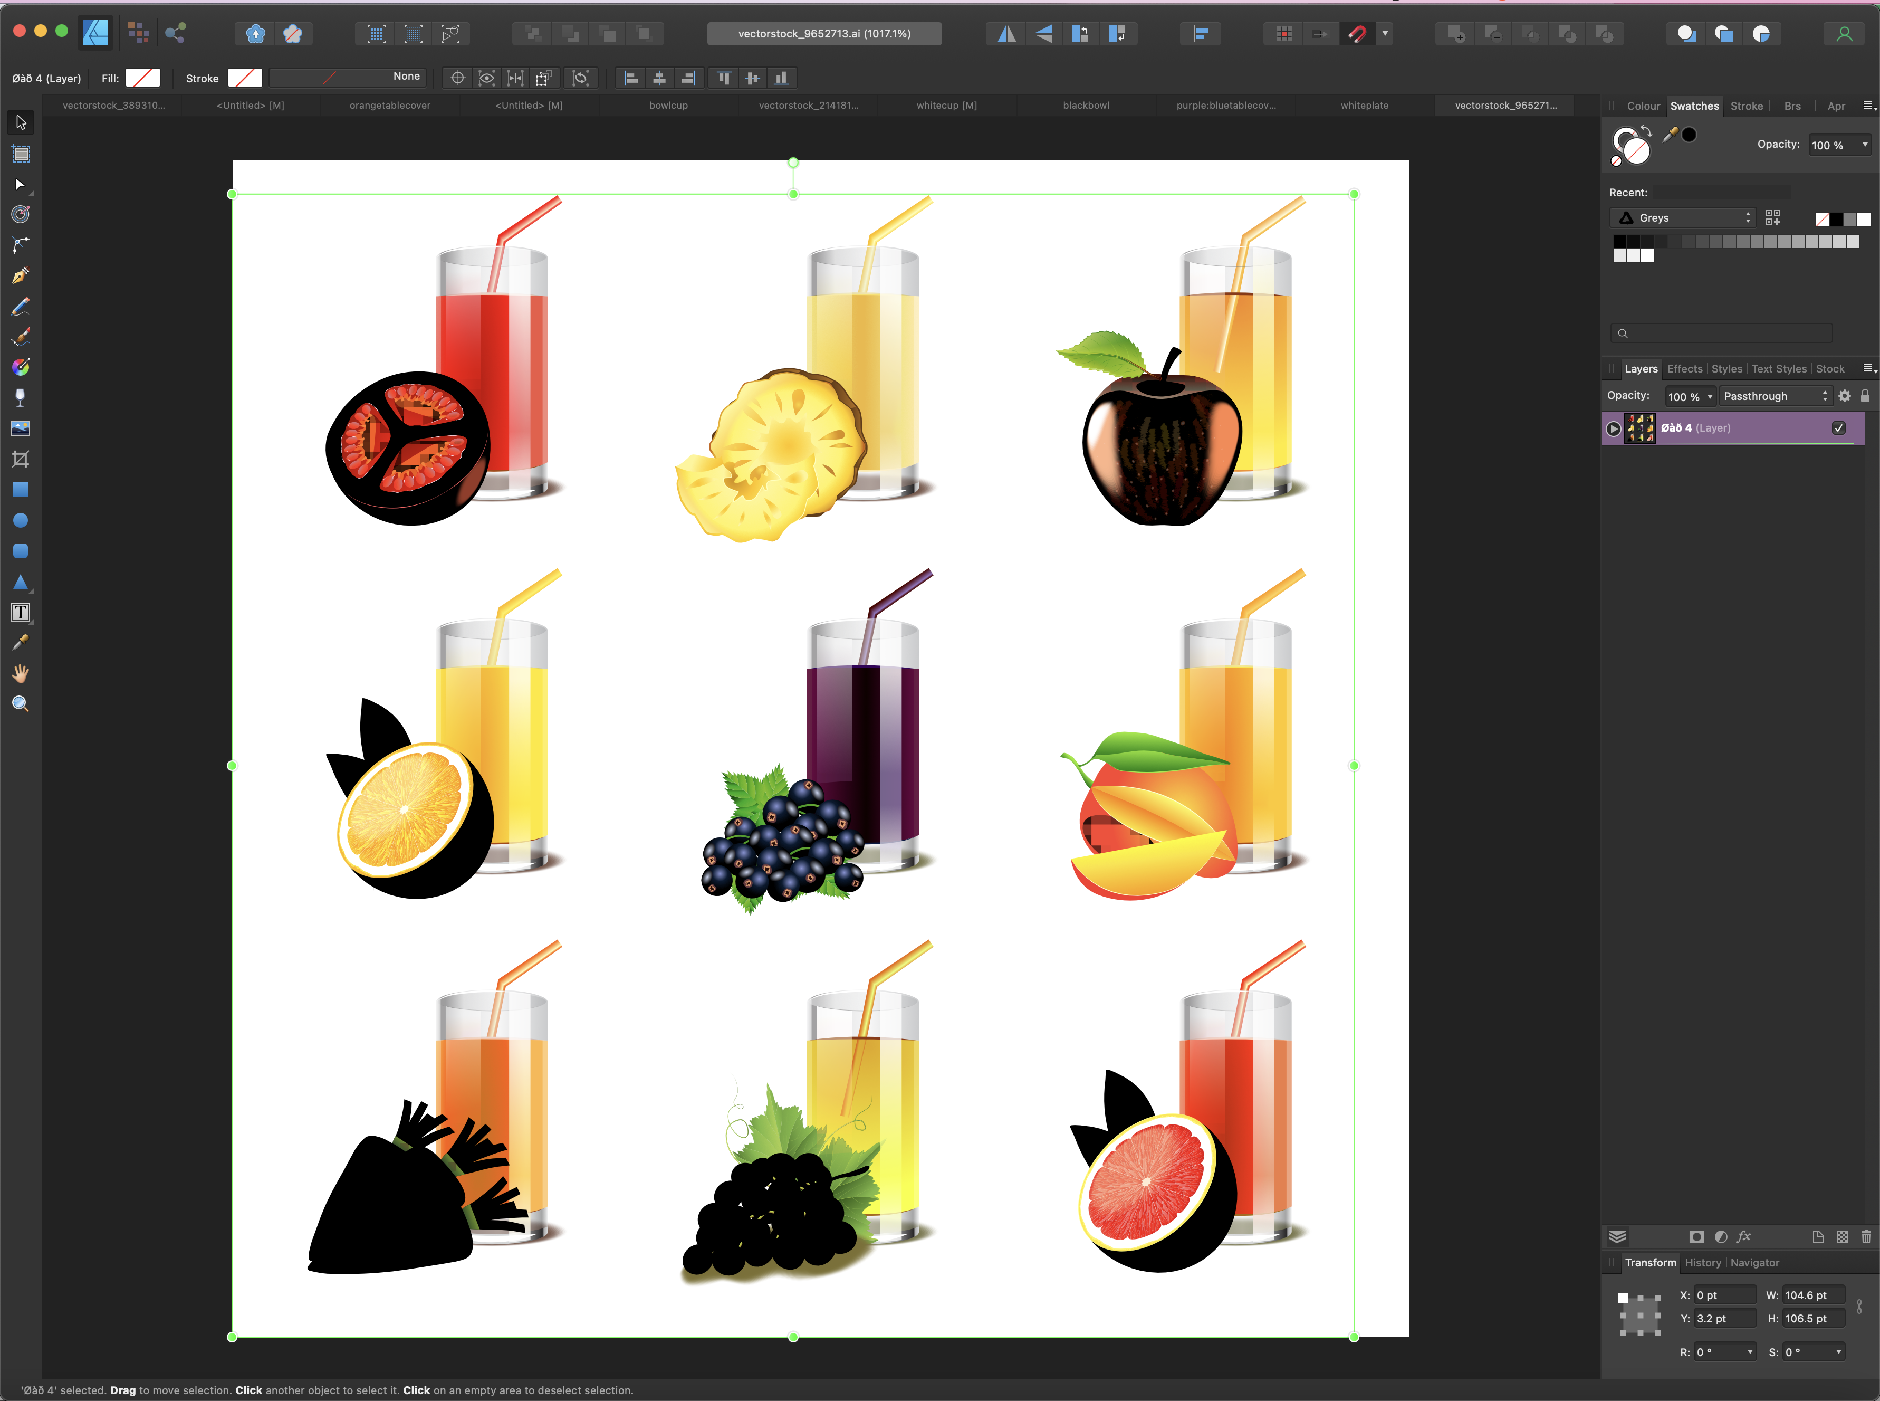Select the Vector Brush tool
The width and height of the screenshot is (1880, 1401).
(x=21, y=337)
